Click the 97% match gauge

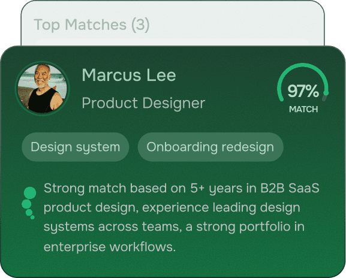coord(303,88)
